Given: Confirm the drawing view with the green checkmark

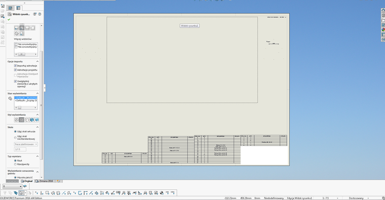Looking at the screenshot, I should pyautogui.click(x=9, y=19).
